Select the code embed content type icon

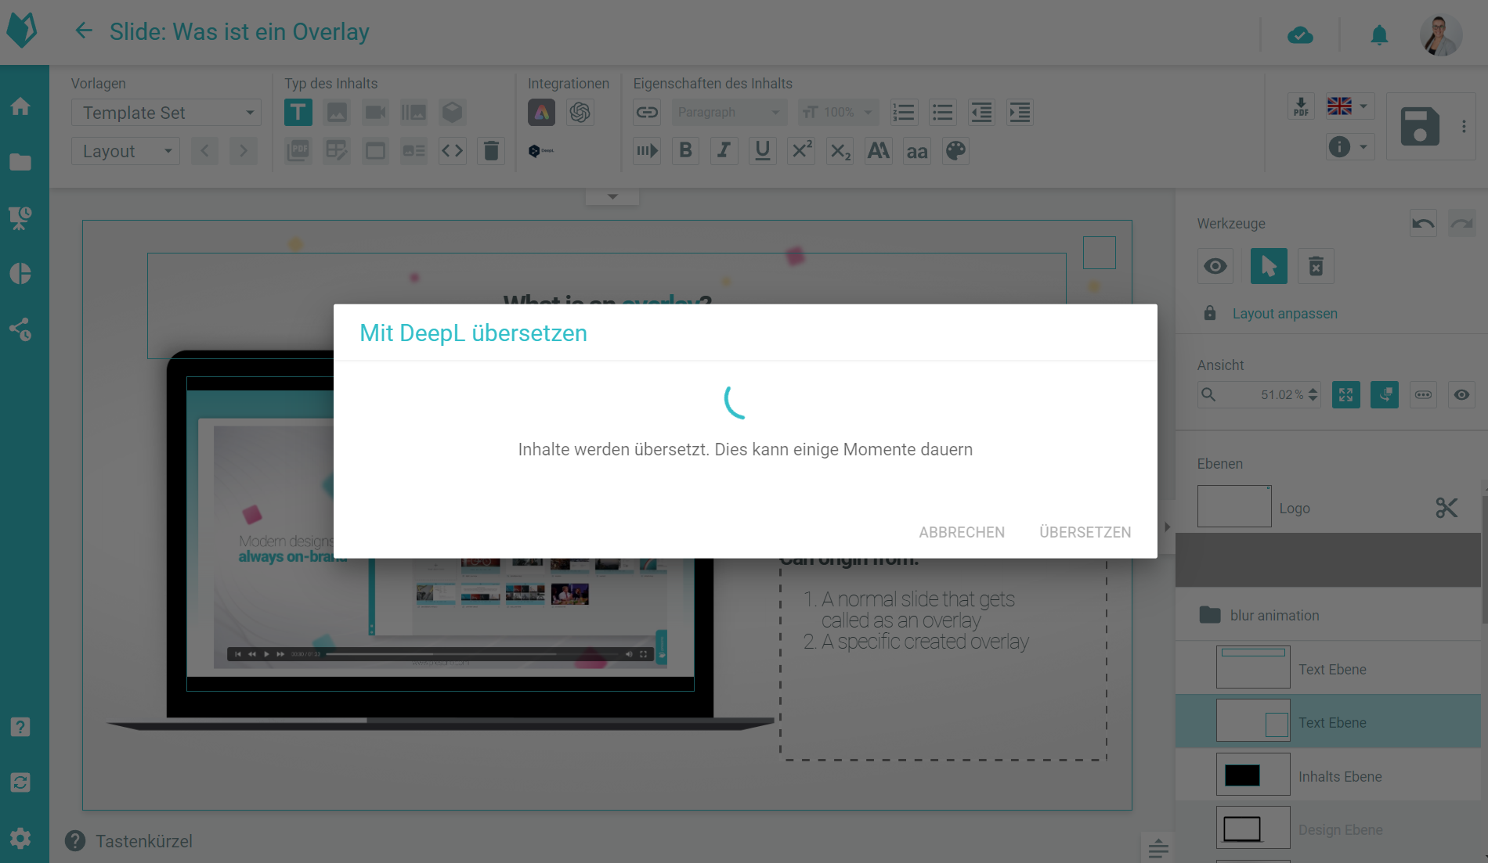coord(452,151)
